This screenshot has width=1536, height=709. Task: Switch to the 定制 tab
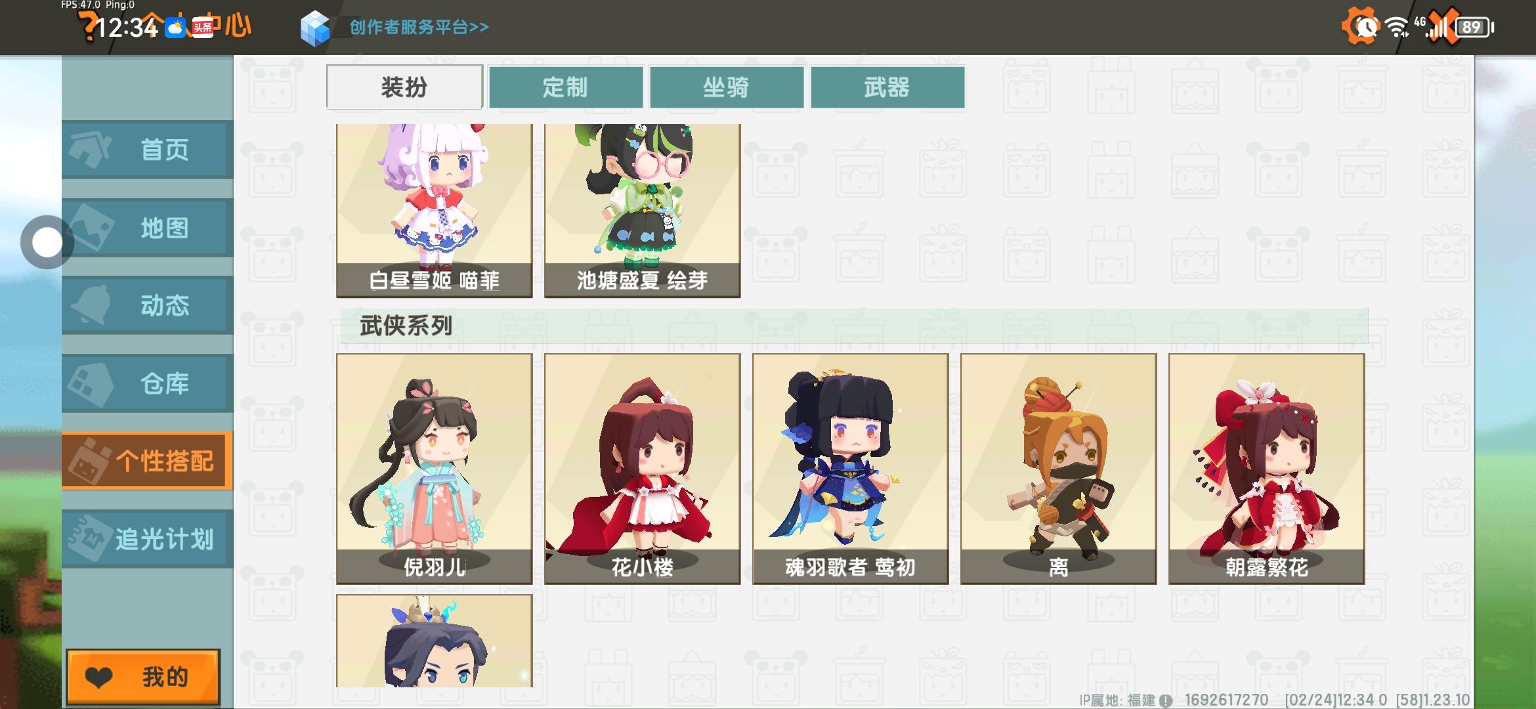(x=566, y=87)
